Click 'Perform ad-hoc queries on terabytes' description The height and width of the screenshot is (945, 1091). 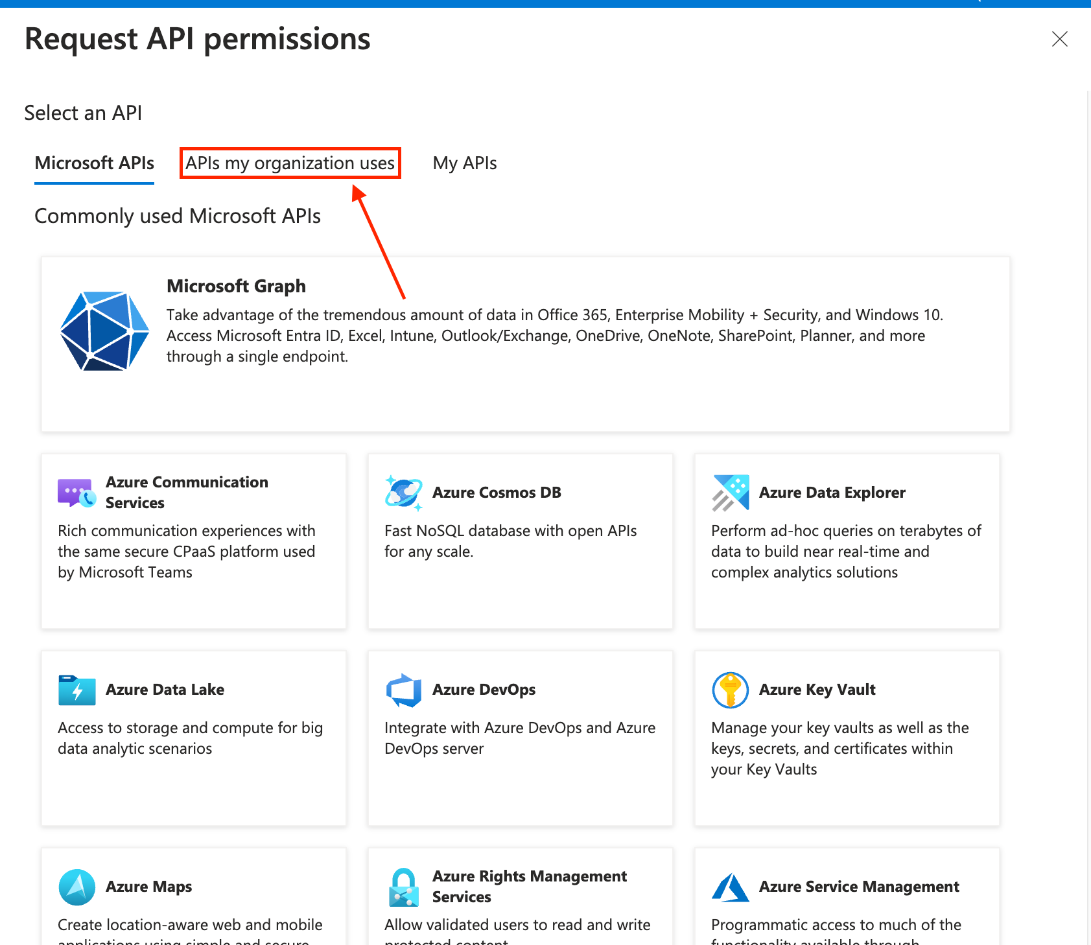(x=846, y=552)
